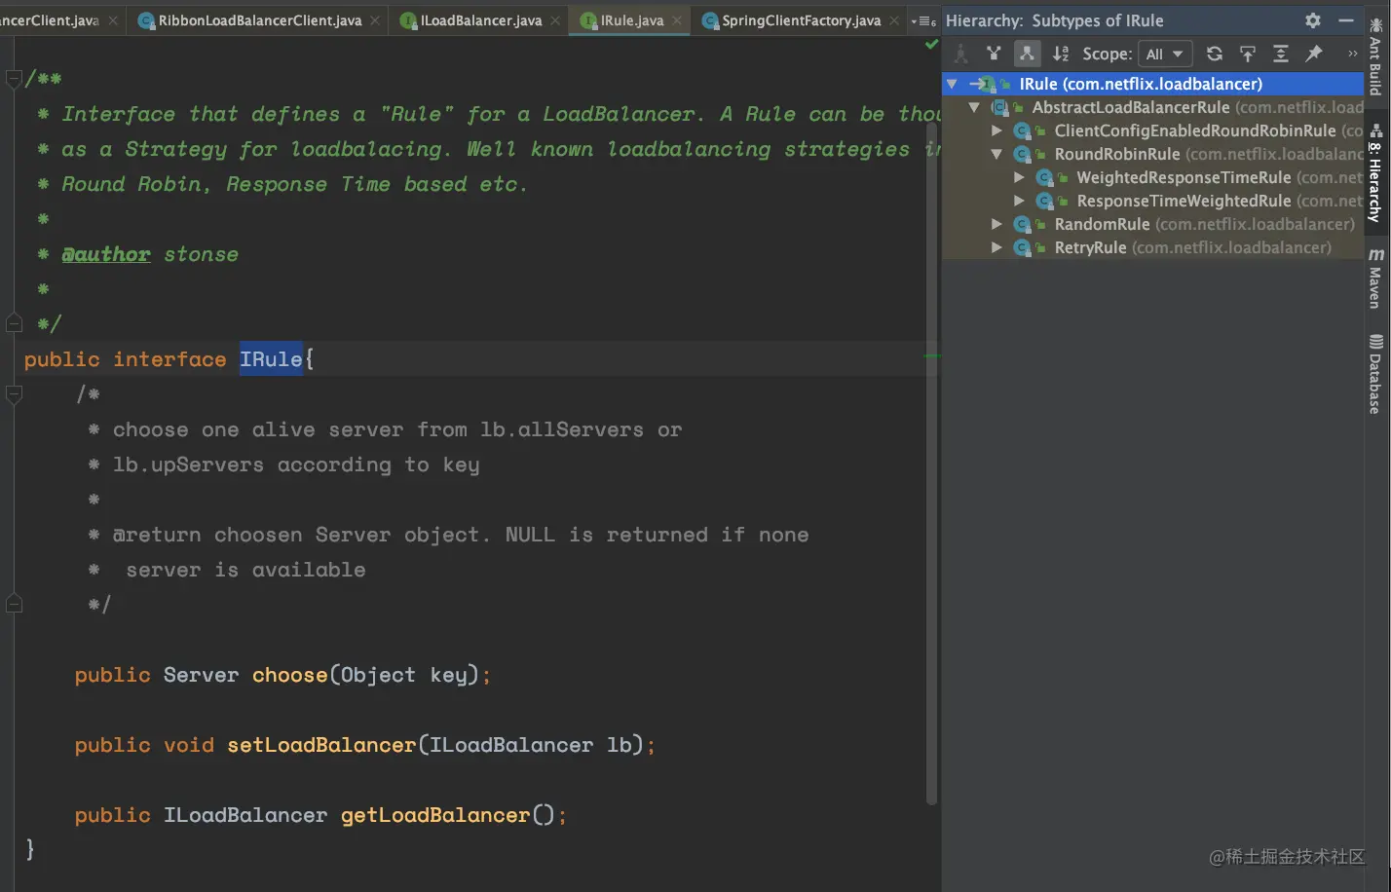Close SpringClientFactory.java tab
The width and height of the screenshot is (1391, 892).
point(894,20)
